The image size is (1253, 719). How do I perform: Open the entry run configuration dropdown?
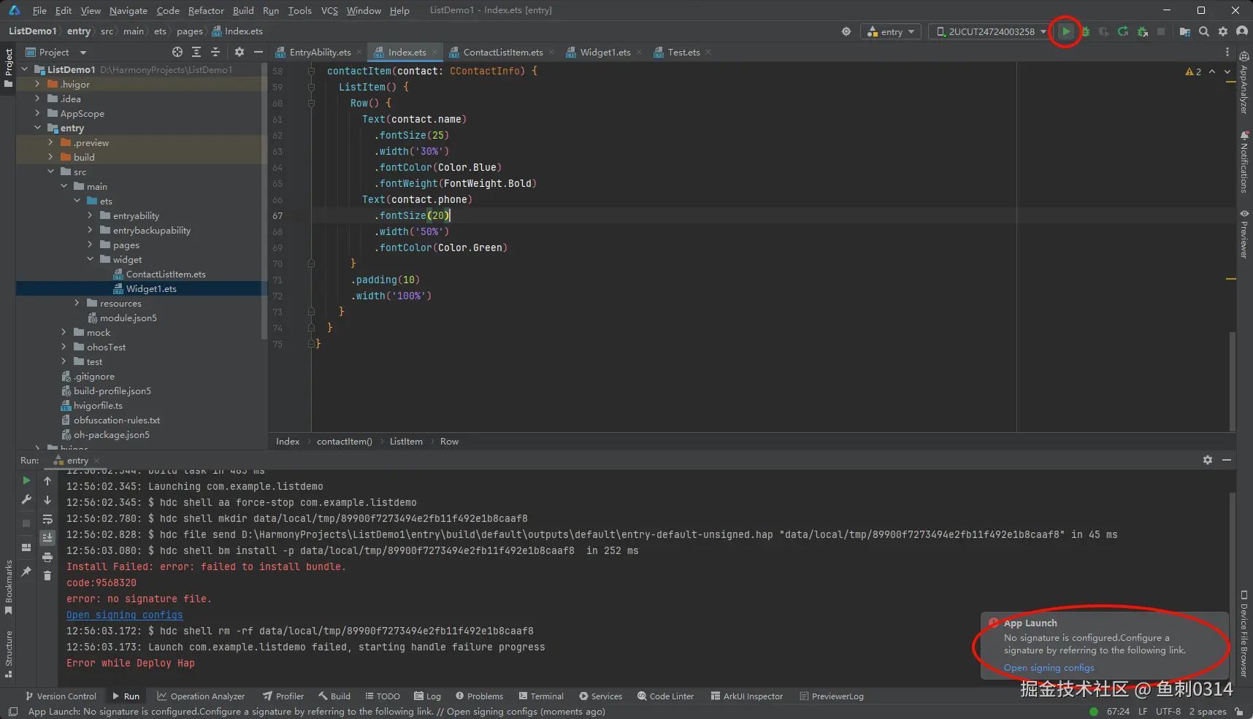(891, 31)
